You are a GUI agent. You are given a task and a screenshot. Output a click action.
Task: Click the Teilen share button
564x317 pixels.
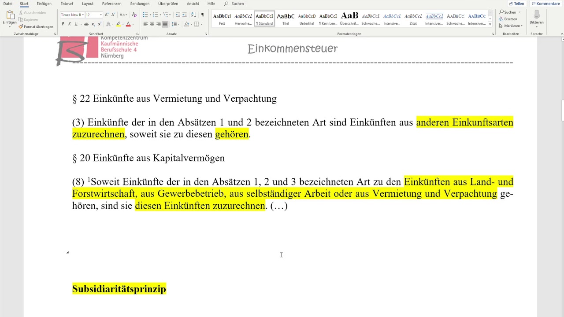[516, 4]
